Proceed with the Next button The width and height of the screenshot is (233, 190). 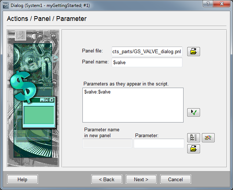pos(141,179)
